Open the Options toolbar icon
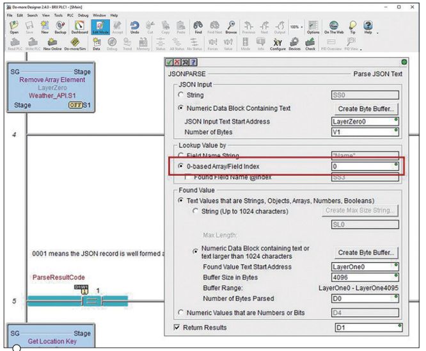Viewport: 426px width, 351px height. pyautogui.click(x=313, y=27)
